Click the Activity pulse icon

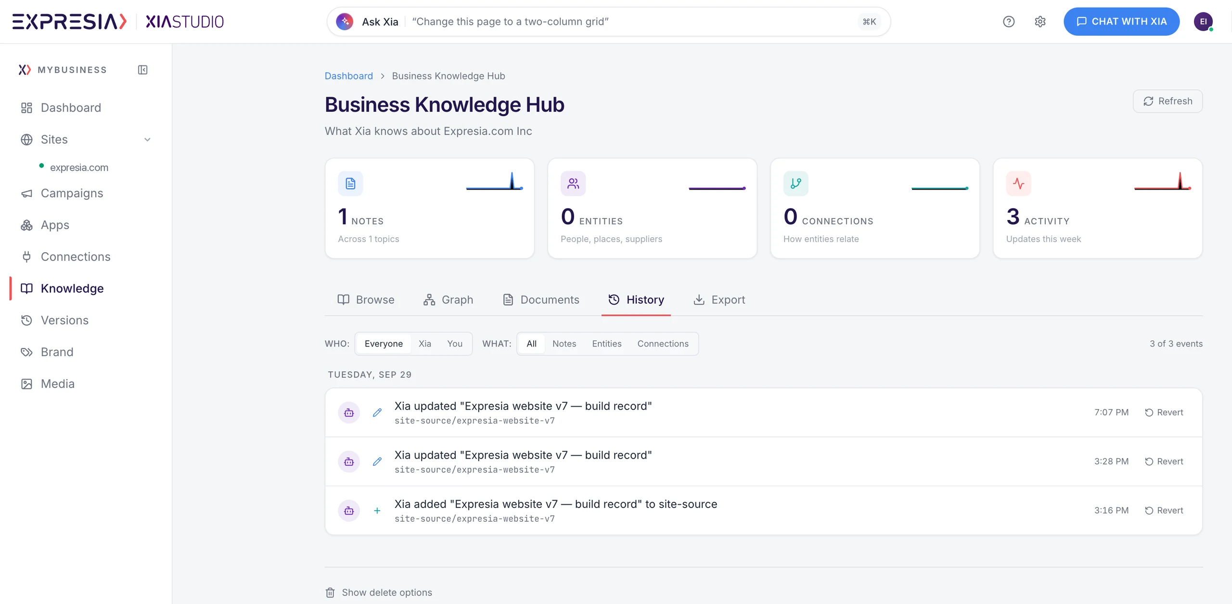tap(1019, 183)
